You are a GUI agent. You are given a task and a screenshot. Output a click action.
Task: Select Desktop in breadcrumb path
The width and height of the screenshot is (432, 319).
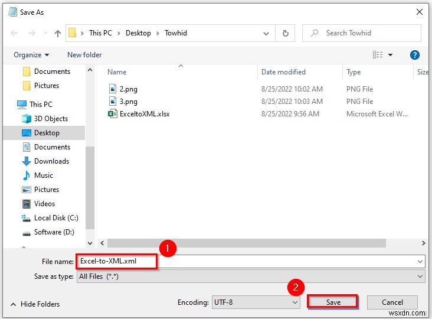tap(138, 33)
